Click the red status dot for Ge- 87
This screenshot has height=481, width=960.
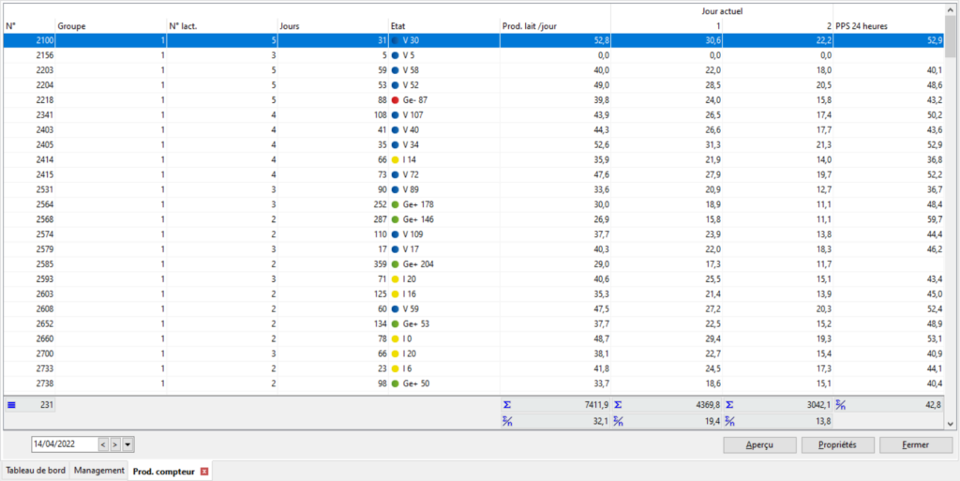pyautogui.click(x=396, y=100)
